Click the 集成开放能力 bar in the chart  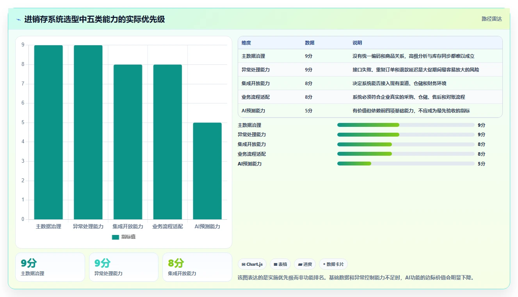click(x=128, y=142)
